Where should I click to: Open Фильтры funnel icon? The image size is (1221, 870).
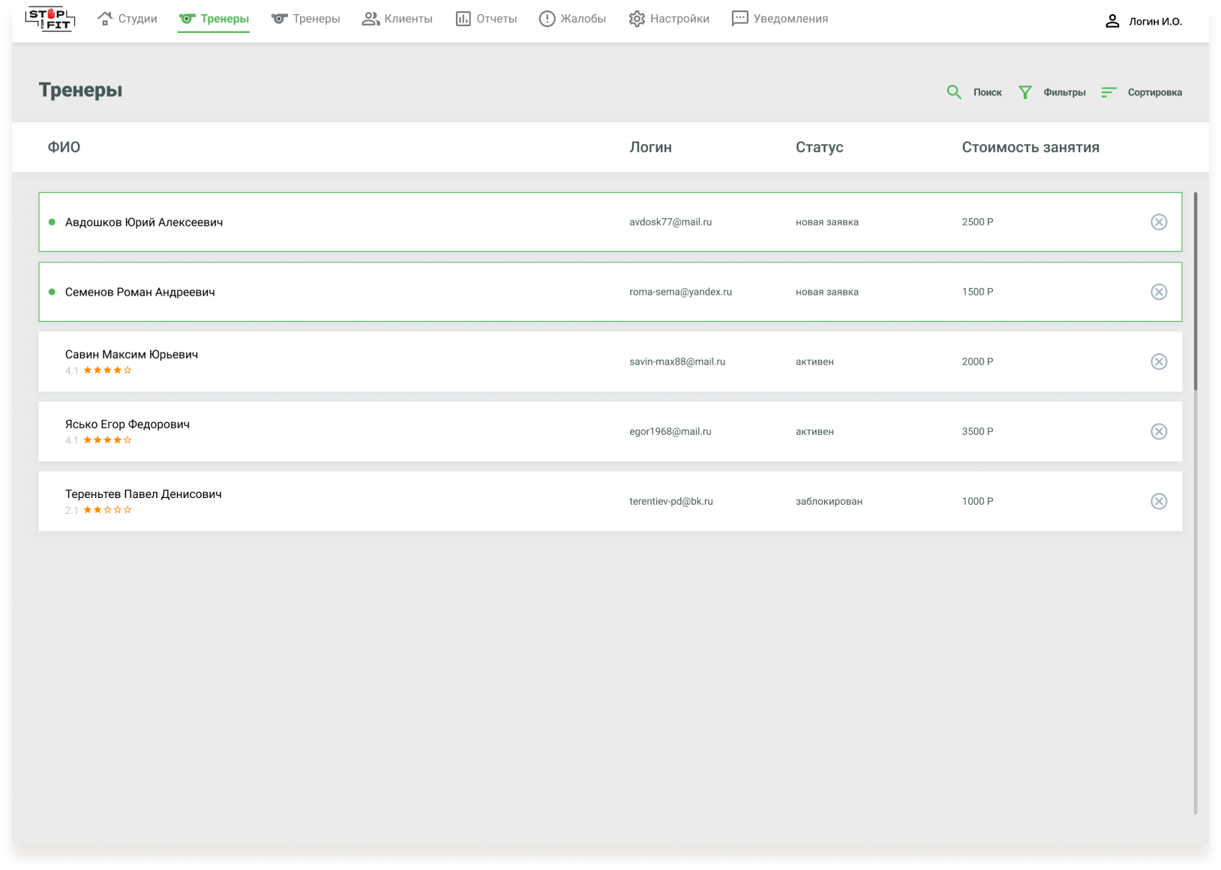[1025, 92]
